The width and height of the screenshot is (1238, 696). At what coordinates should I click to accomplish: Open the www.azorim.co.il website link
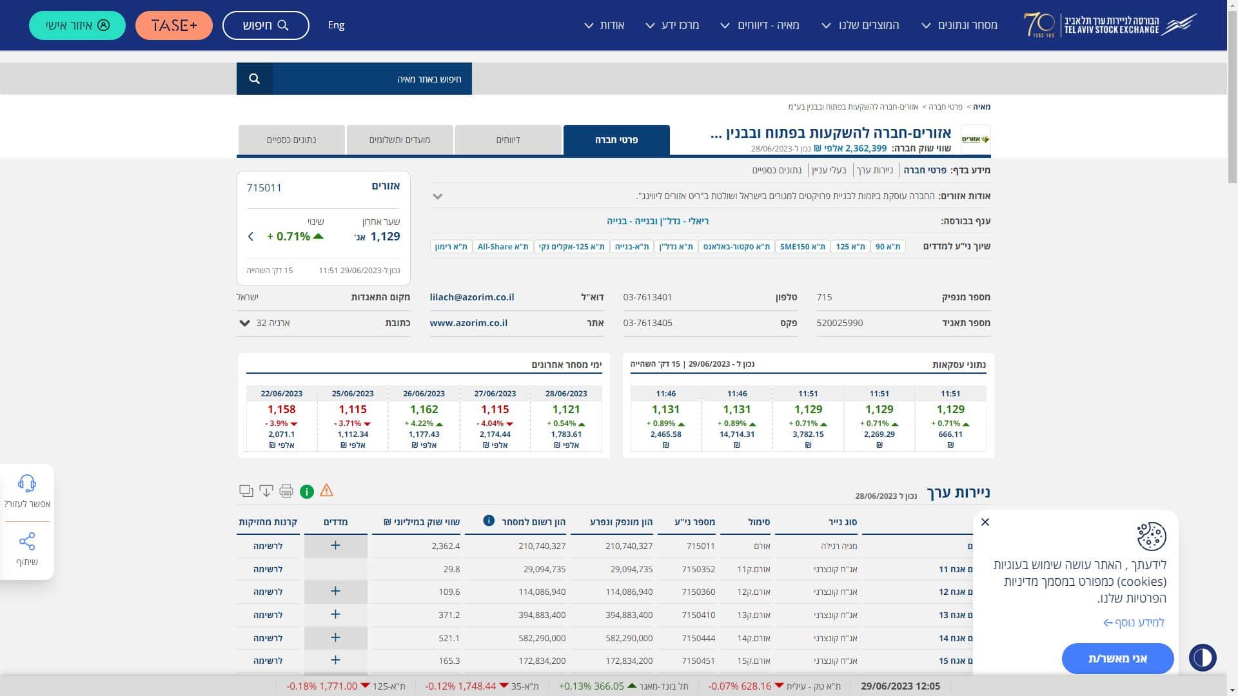tap(469, 323)
